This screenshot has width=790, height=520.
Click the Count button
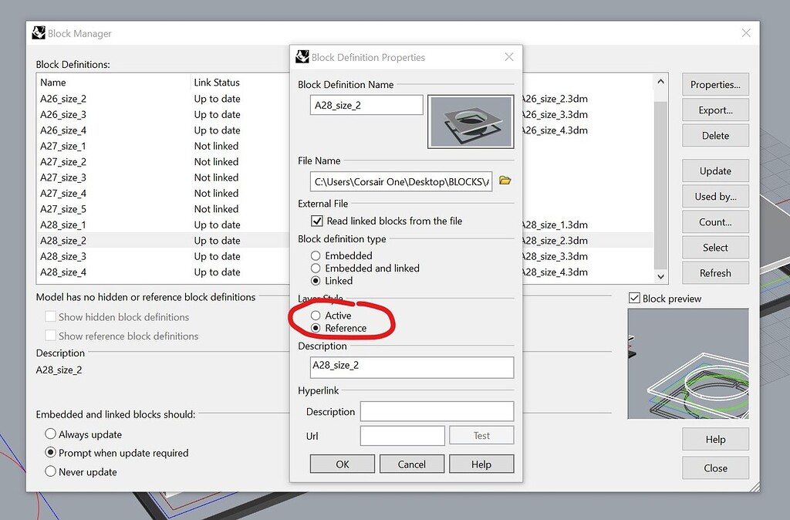point(714,221)
